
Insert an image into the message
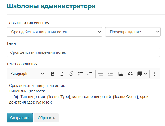click(x=121, y=74)
